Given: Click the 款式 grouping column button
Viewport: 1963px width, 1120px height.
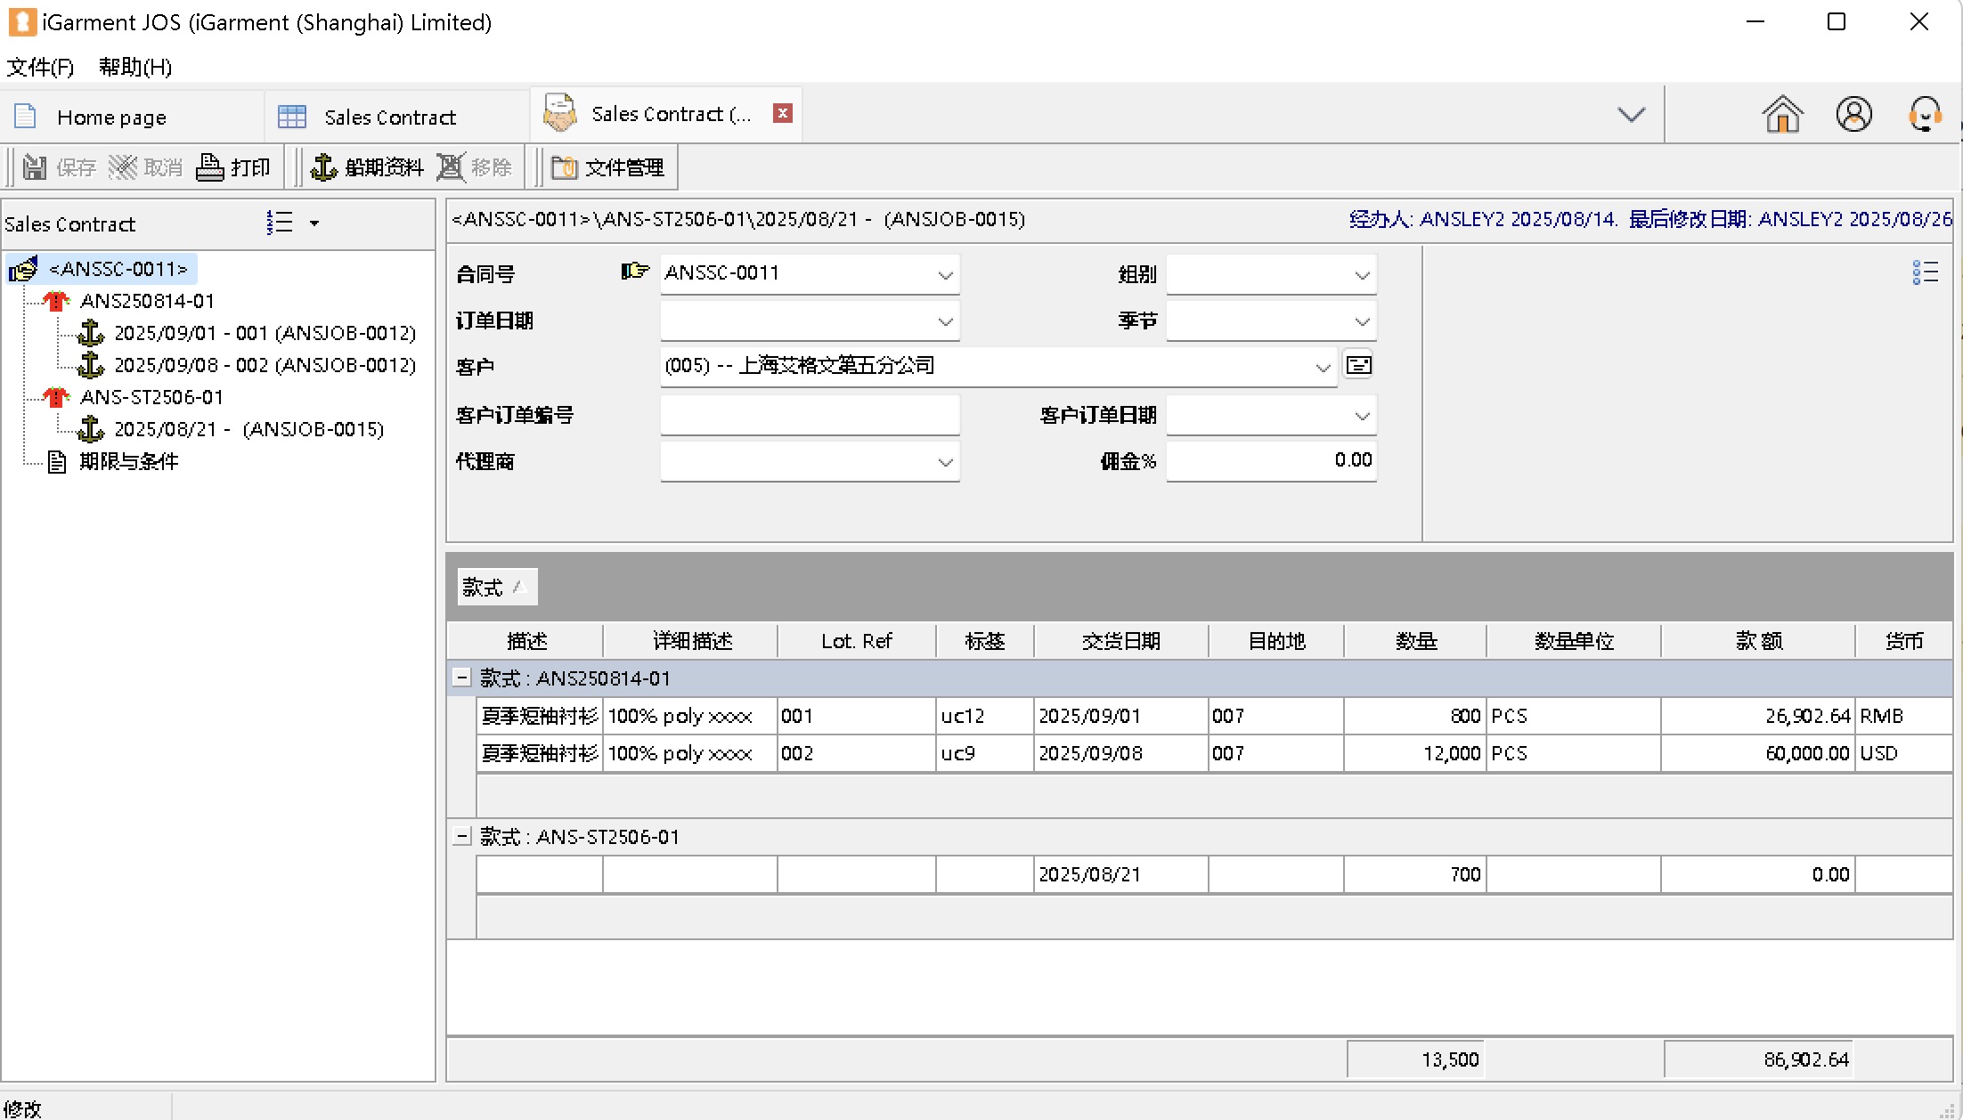Looking at the screenshot, I should (x=496, y=587).
